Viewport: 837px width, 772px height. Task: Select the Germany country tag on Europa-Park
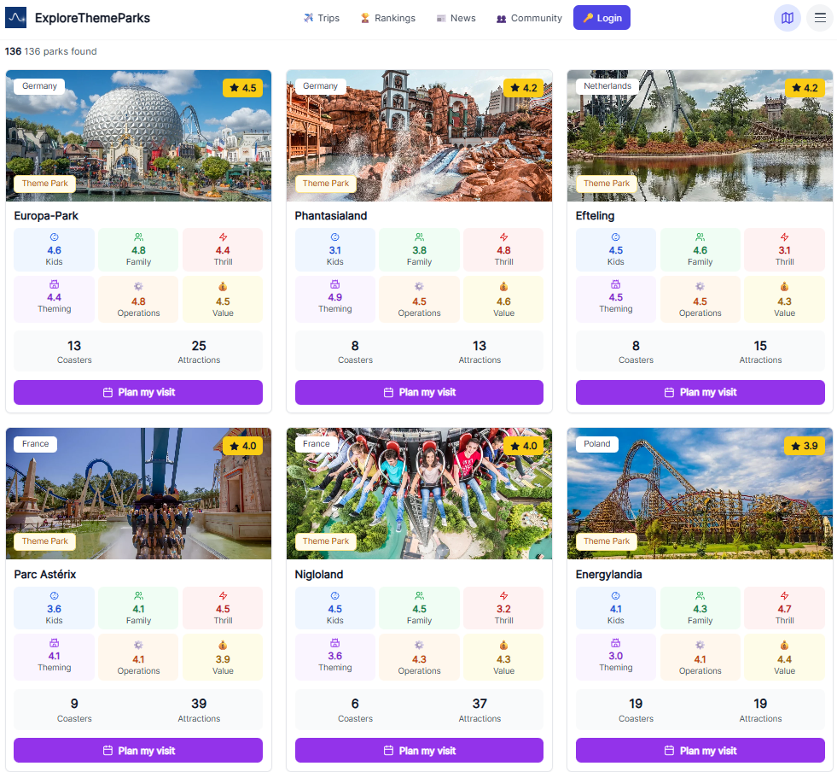[x=38, y=85]
